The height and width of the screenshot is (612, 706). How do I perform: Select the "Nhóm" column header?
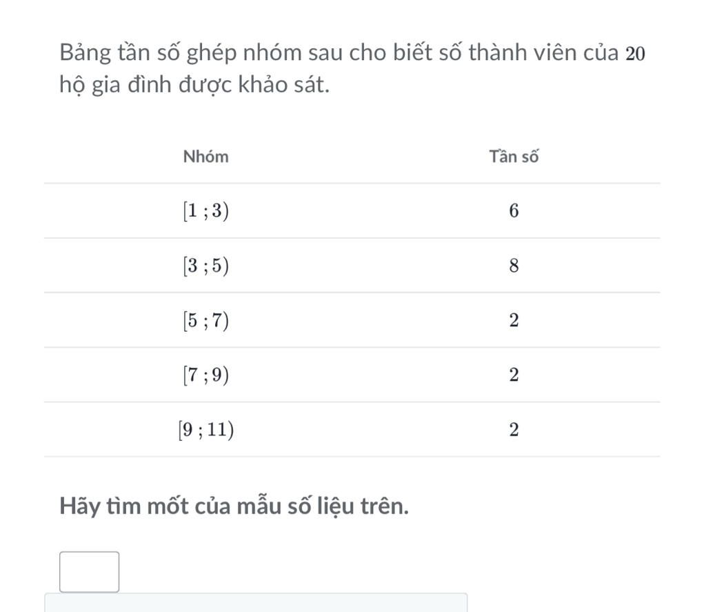pyautogui.click(x=205, y=157)
